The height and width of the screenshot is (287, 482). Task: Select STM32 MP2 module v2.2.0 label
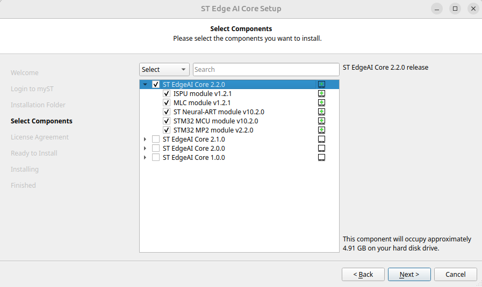(213, 130)
